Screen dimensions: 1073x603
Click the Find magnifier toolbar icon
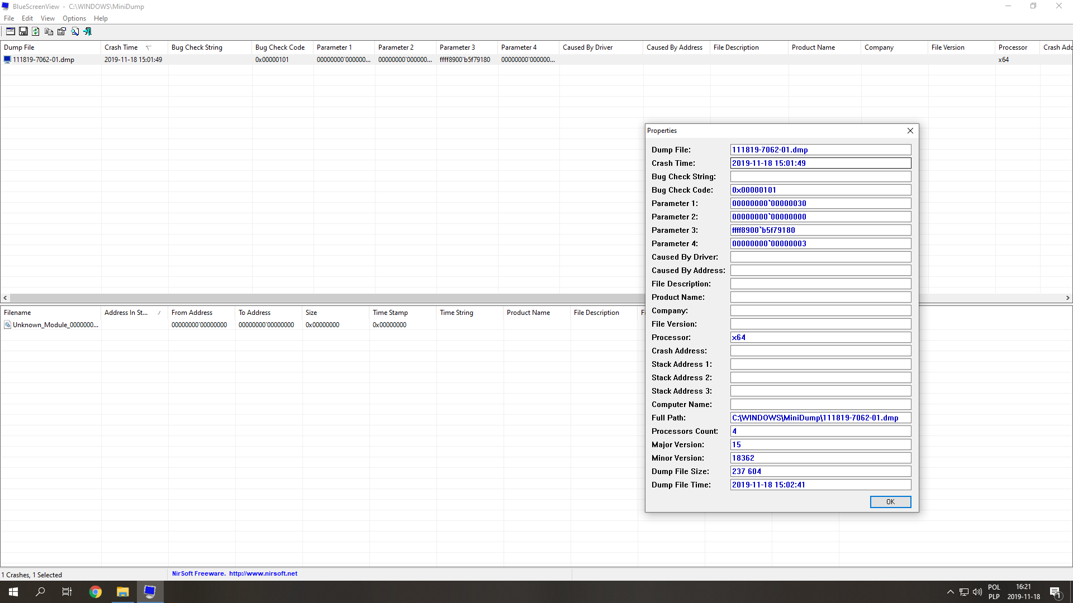(75, 31)
